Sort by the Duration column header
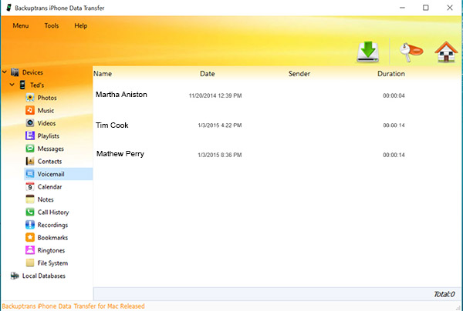463x311 pixels. (x=391, y=74)
